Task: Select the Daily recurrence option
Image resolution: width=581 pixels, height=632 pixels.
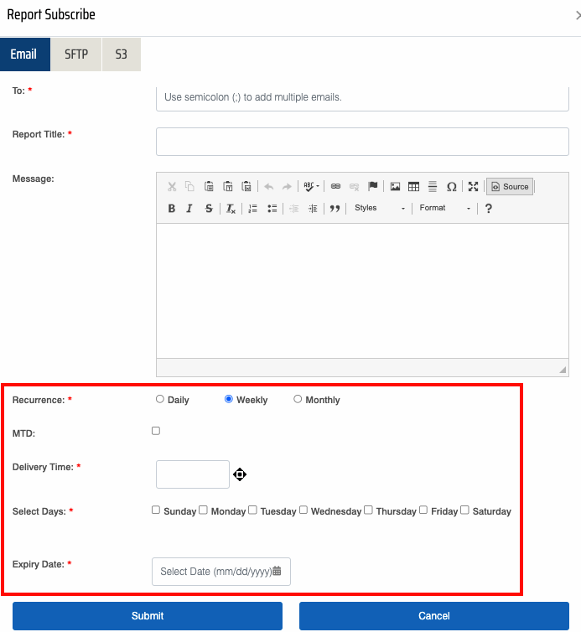Action: (x=160, y=400)
